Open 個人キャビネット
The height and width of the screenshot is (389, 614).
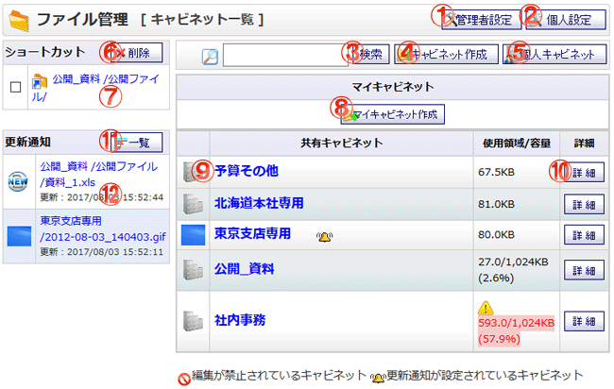554,54
